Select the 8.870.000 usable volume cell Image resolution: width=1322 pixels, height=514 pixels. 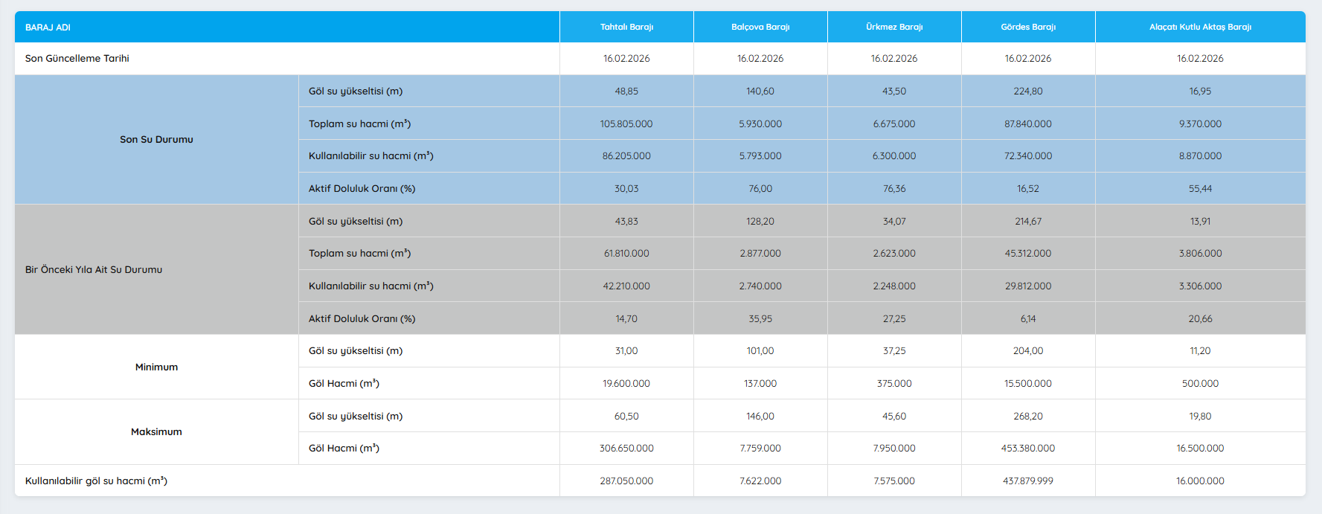[x=1200, y=156]
